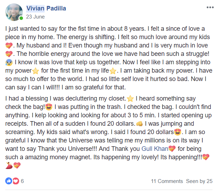Click the star emoji after 'my closet.'
Screen dimensions: 217x191
pyautogui.click(x=130, y=99)
